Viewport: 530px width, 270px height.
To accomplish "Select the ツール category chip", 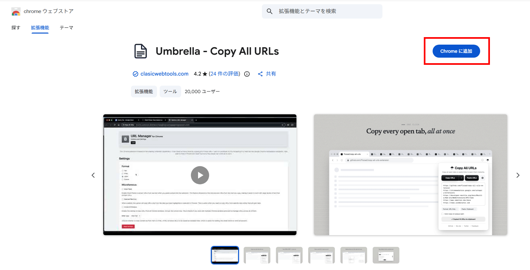I will pos(170,92).
